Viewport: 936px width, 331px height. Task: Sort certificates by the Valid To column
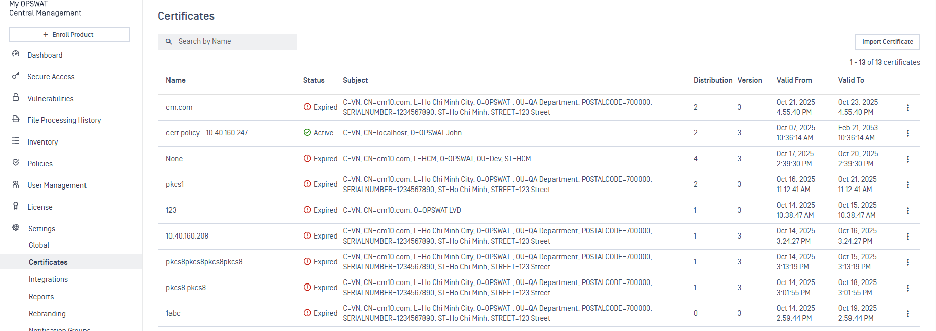(850, 80)
